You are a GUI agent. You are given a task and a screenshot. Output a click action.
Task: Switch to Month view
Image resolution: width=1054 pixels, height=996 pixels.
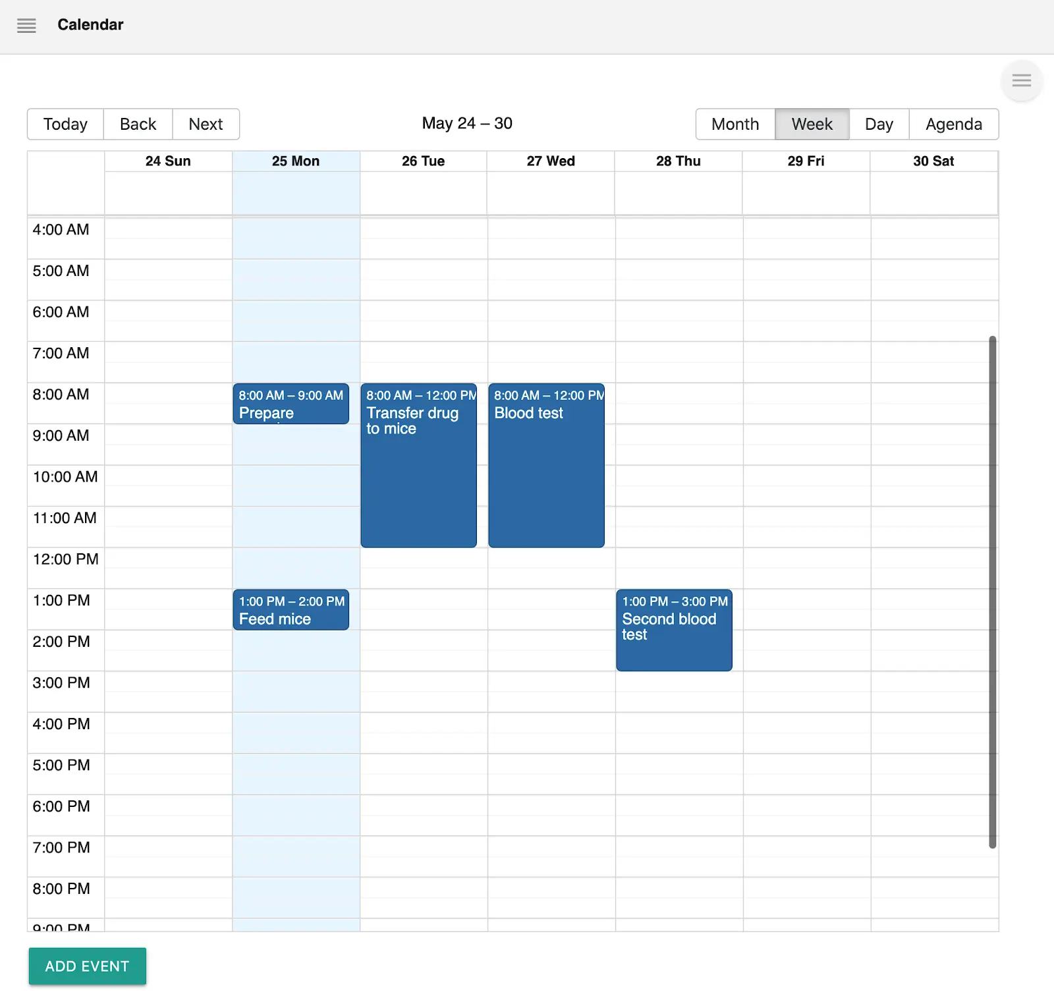point(735,124)
